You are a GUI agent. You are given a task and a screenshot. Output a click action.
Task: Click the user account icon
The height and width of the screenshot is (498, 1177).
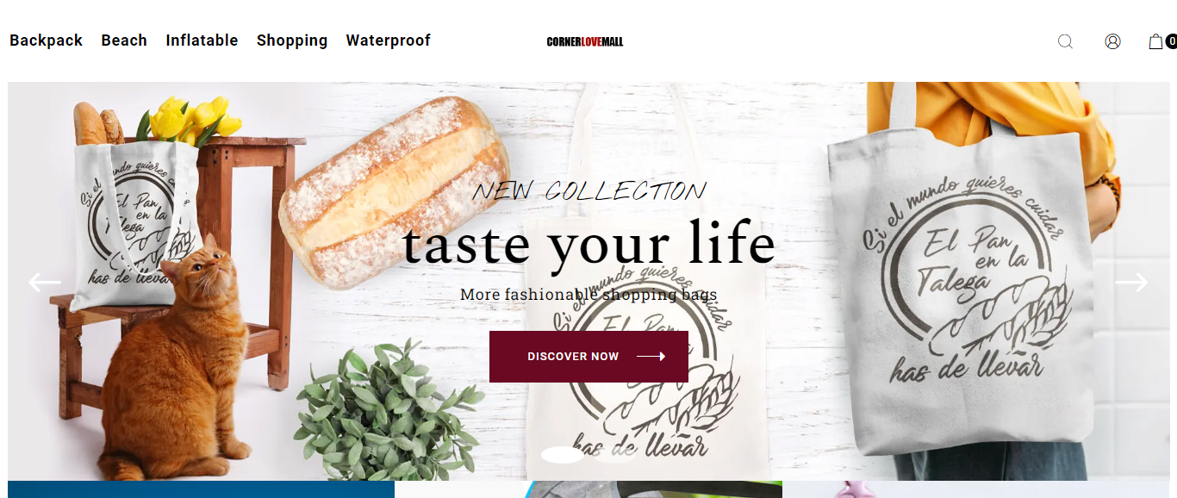[1112, 41]
